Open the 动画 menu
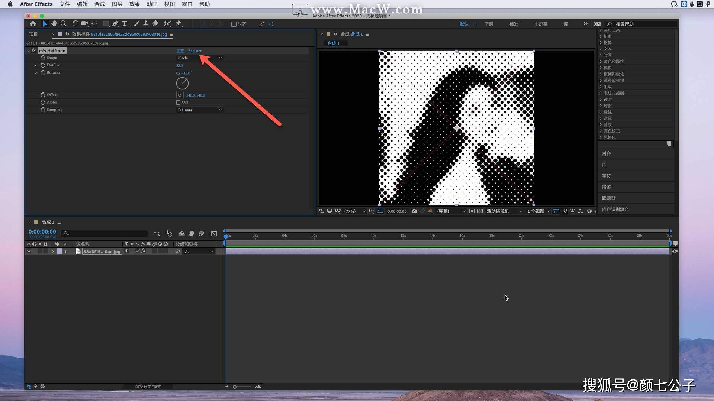The image size is (714, 401). (x=152, y=4)
